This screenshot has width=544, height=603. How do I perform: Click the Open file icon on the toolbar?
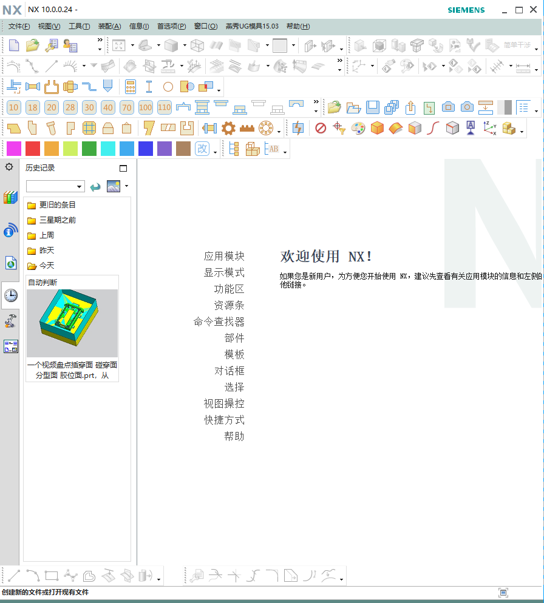click(x=32, y=45)
